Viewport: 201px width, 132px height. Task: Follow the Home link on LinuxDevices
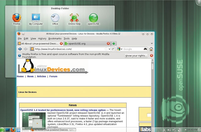[x=20, y=76]
